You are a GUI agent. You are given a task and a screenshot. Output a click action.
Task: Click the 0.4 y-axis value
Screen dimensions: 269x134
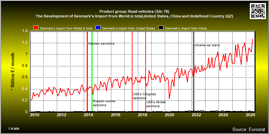tap(25, 89)
